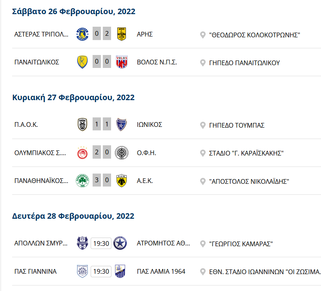The image size is (321, 291).
Task: Click the pin next to ΓΕΩΡΓΙΟΣ ΚΑΜΑΡΑΣ
Action: [x=203, y=244]
